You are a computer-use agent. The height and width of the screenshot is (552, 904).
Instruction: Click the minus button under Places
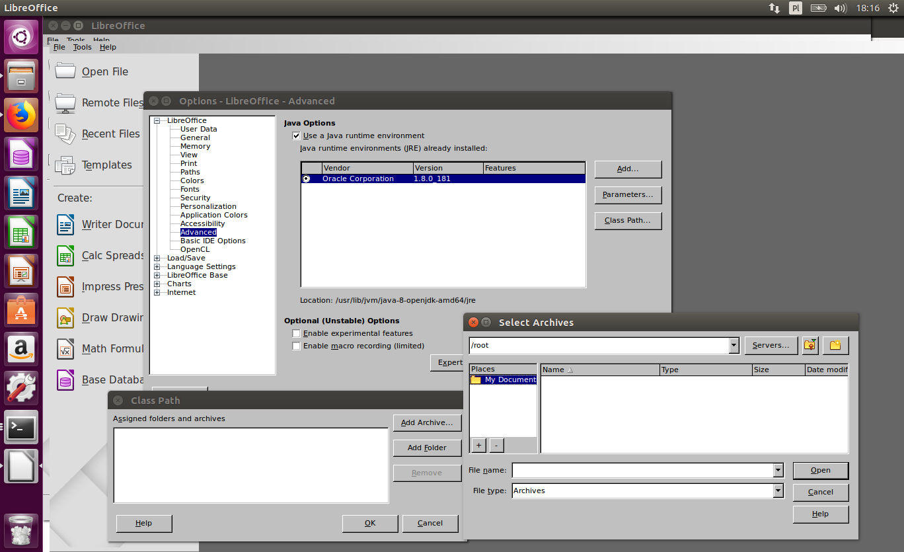[x=496, y=445]
